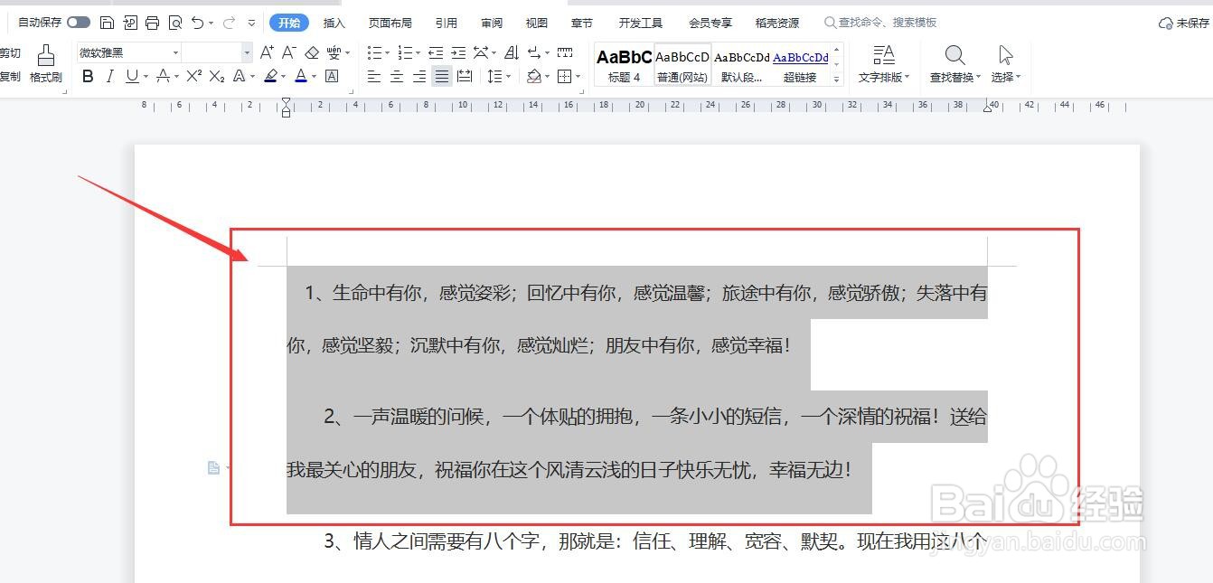Toggle bold formatting

[88, 77]
